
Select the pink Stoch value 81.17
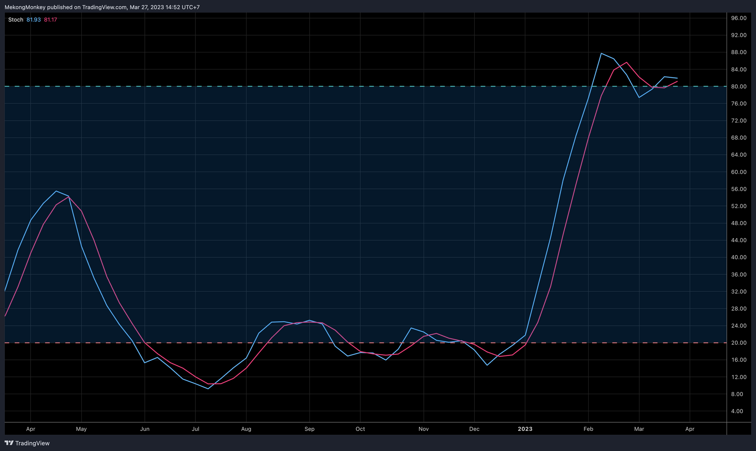(x=50, y=20)
